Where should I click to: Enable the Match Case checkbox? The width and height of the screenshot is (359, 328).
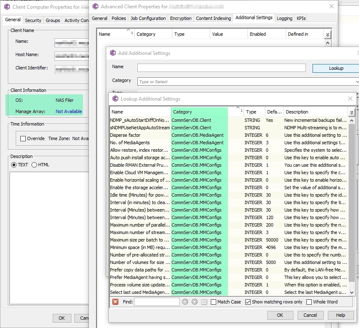pos(213,302)
